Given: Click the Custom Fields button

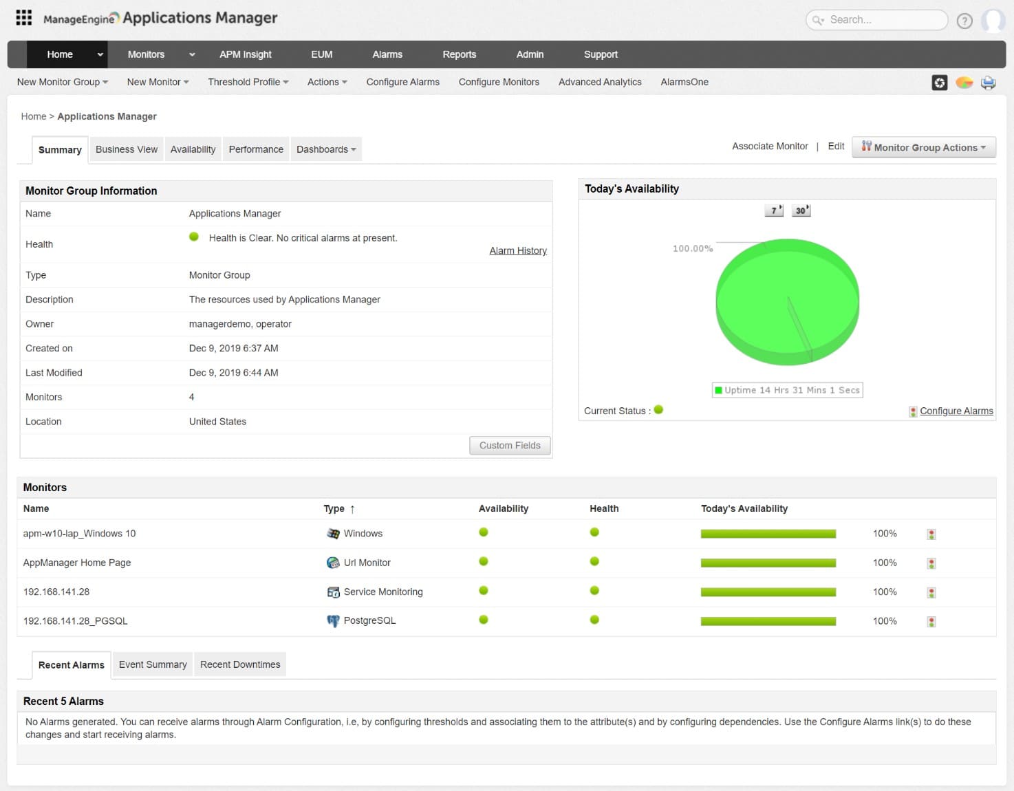Looking at the screenshot, I should (510, 446).
